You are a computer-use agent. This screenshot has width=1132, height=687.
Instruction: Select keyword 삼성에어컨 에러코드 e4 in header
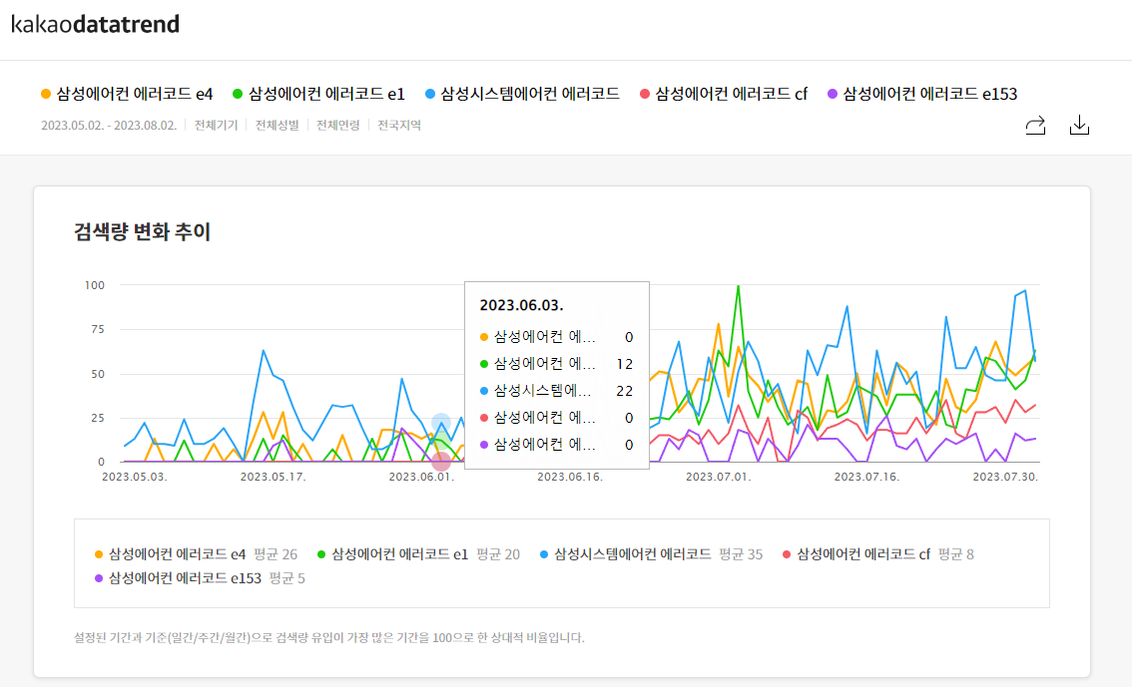point(135,94)
